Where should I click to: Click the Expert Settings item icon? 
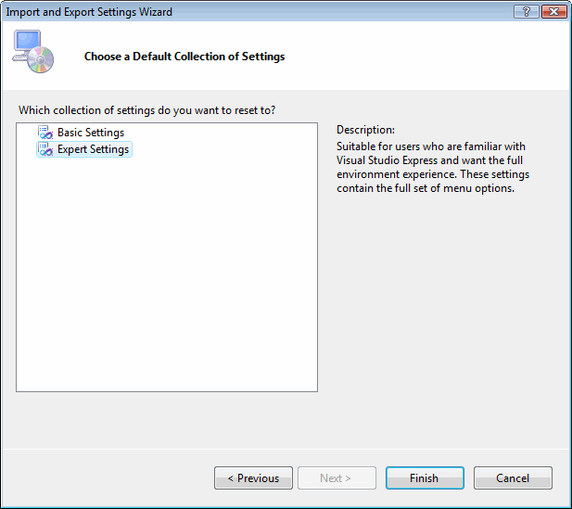tap(44, 149)
